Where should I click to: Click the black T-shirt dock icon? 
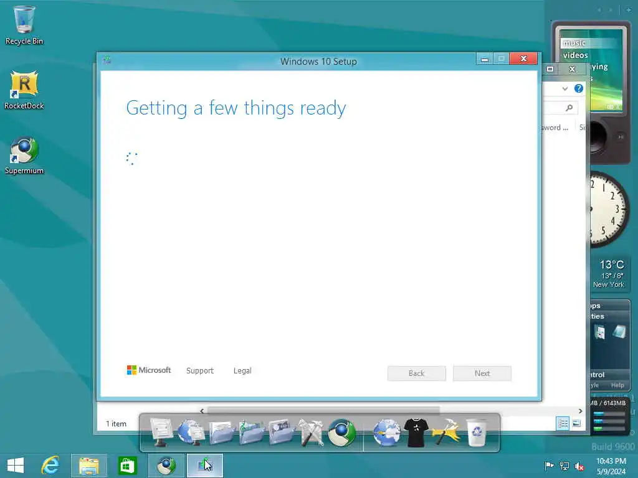416,432
